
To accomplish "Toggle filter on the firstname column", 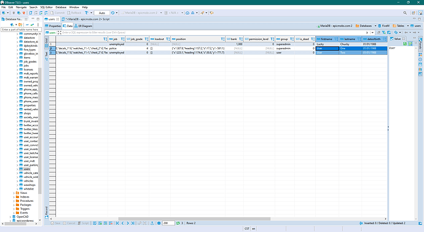I will pos(336,39).
